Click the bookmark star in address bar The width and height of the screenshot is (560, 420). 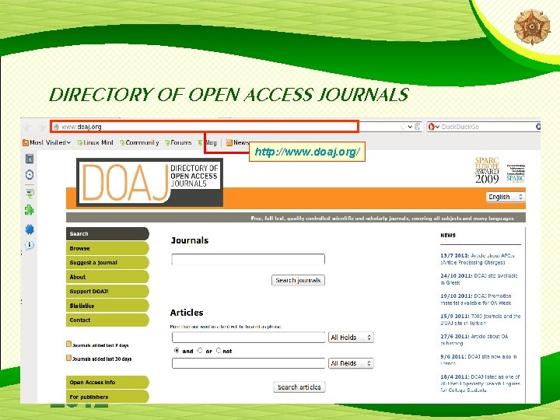(404, 127)
